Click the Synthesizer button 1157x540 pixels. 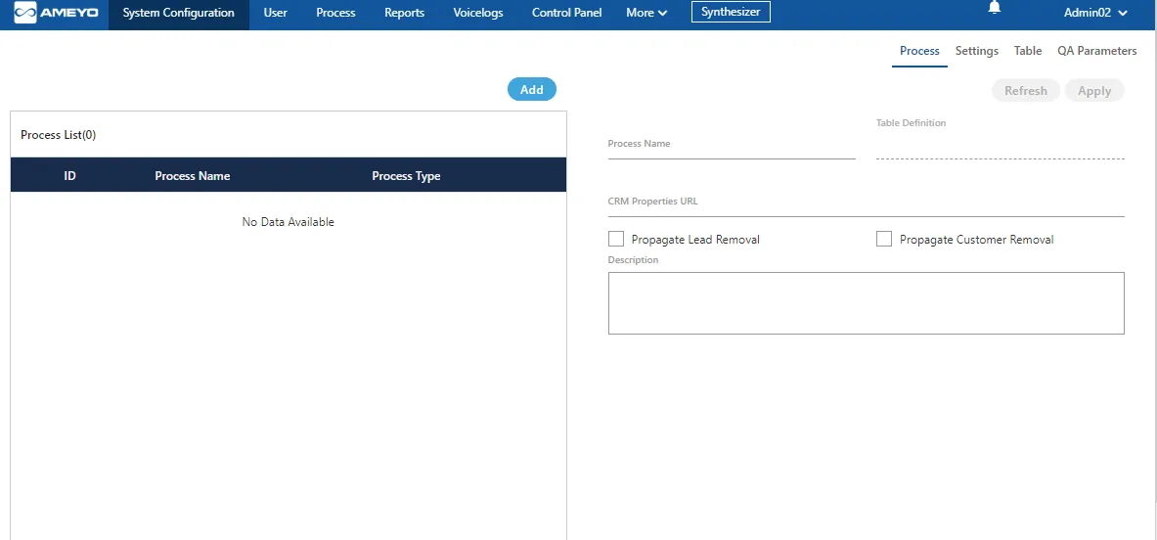tap(731, 12)
